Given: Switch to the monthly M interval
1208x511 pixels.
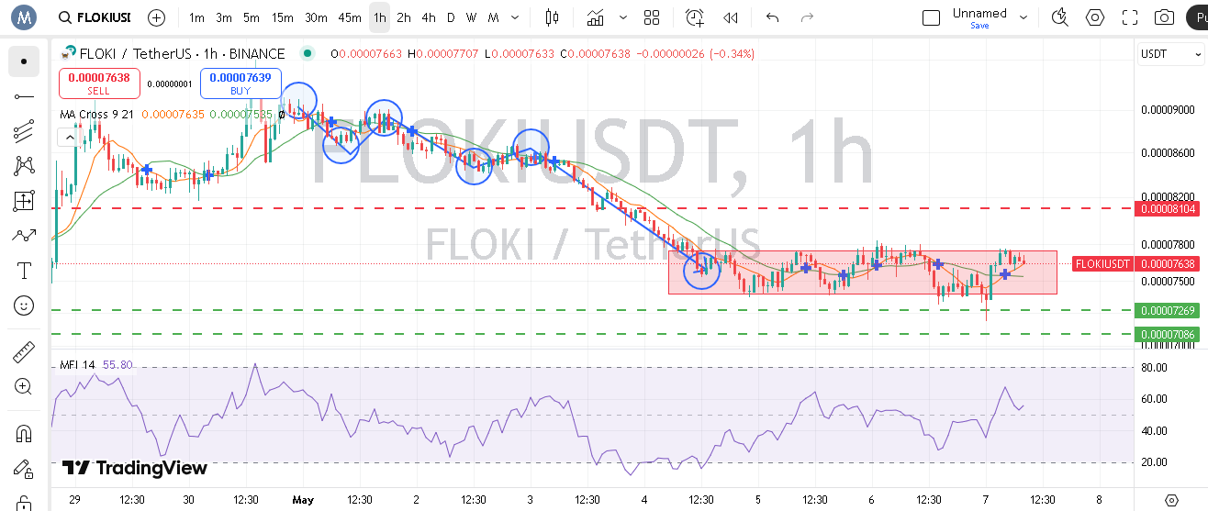Looking at the screenshot, I should 494,17.
